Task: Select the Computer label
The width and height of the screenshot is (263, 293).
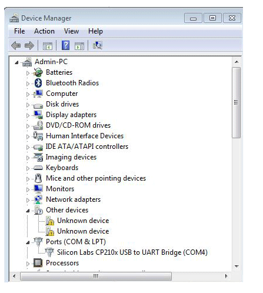Action: tap(62, 94)
